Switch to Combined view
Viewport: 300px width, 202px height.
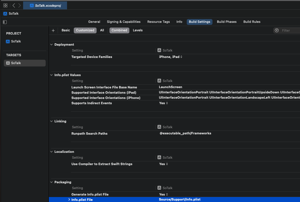(x=119, y=30)
